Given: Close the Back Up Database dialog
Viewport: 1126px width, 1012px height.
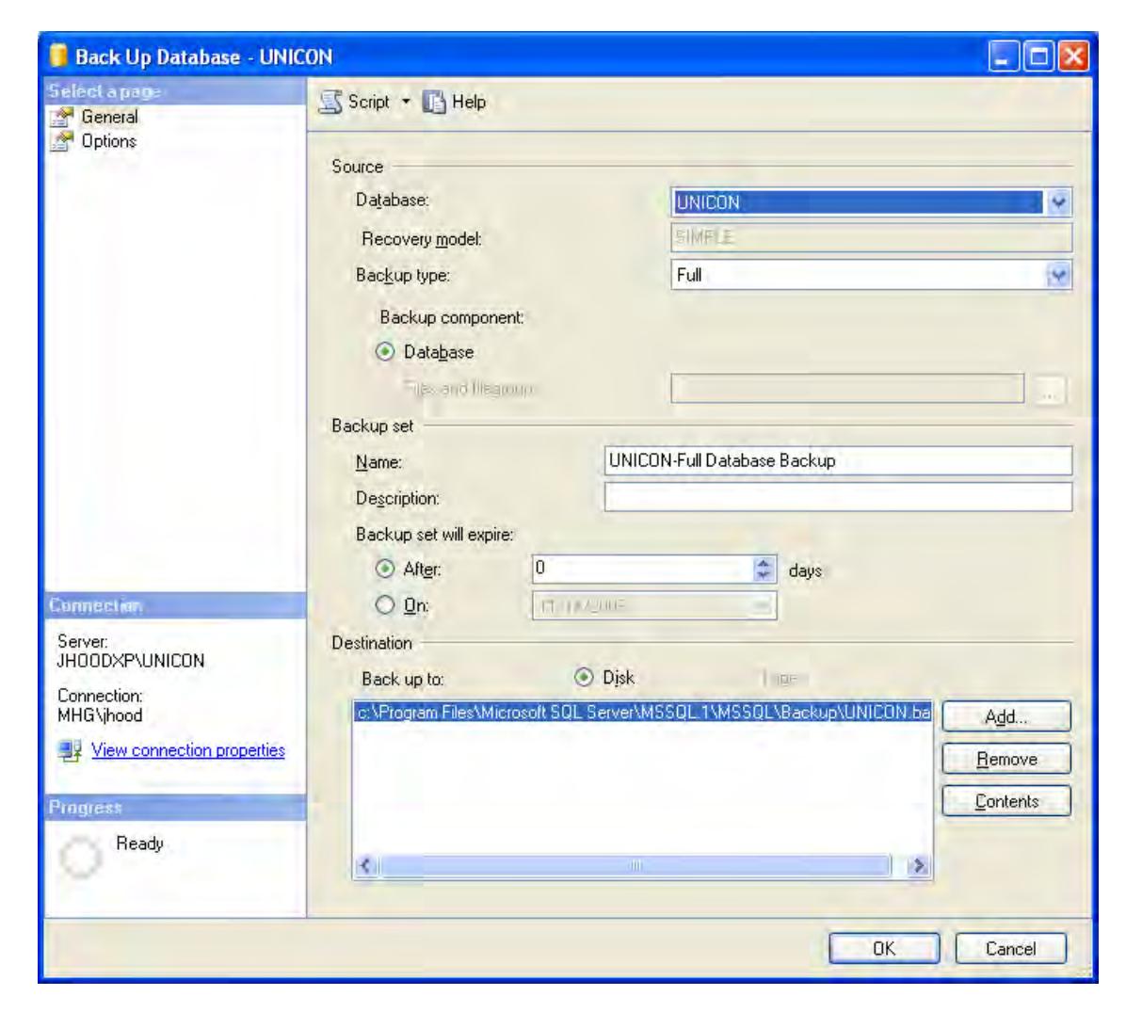Looking at the screenshot, I should 1073,56.
